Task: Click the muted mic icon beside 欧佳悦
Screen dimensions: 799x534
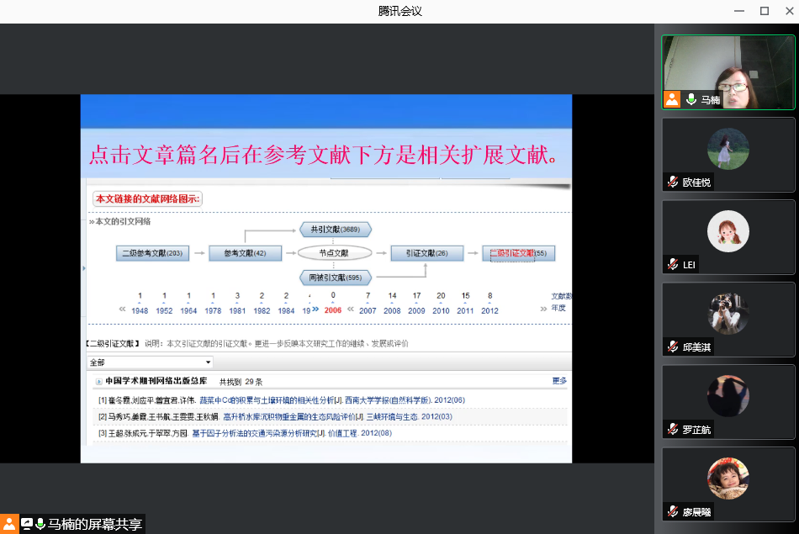Action: click(x=673, y=182)
